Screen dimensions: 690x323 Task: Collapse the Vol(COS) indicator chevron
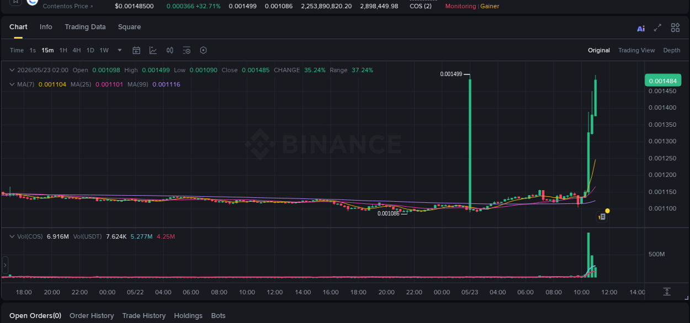click(x=12, y=236)
